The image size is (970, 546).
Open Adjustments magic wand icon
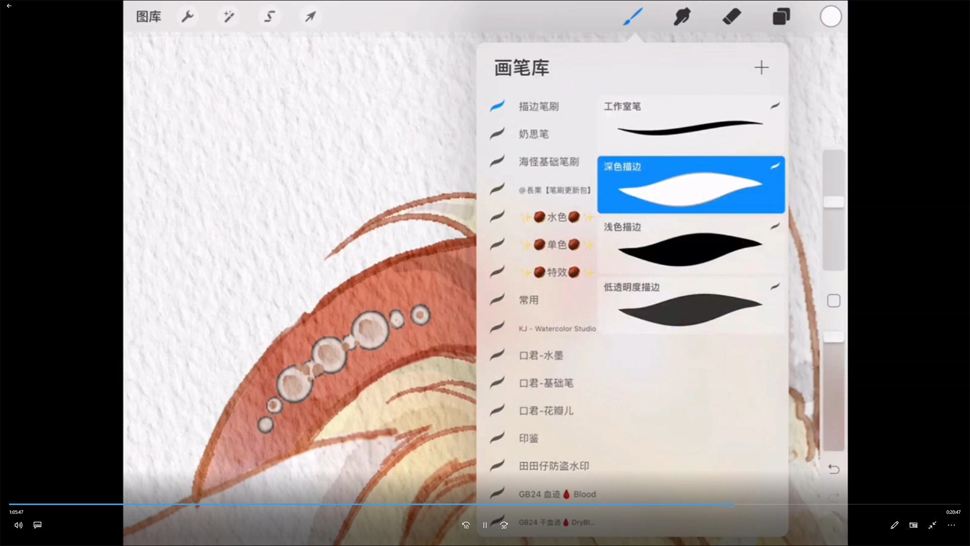click(x=229, y=17)
